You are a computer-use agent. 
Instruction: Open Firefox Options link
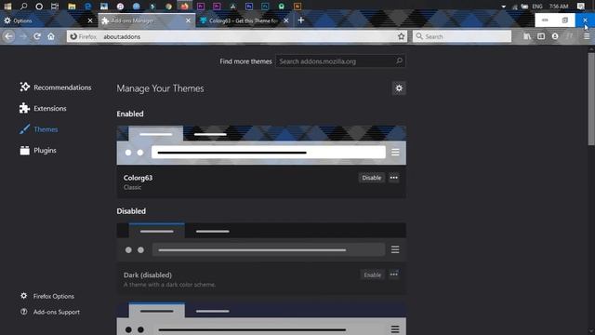click(x=47, y=296)
